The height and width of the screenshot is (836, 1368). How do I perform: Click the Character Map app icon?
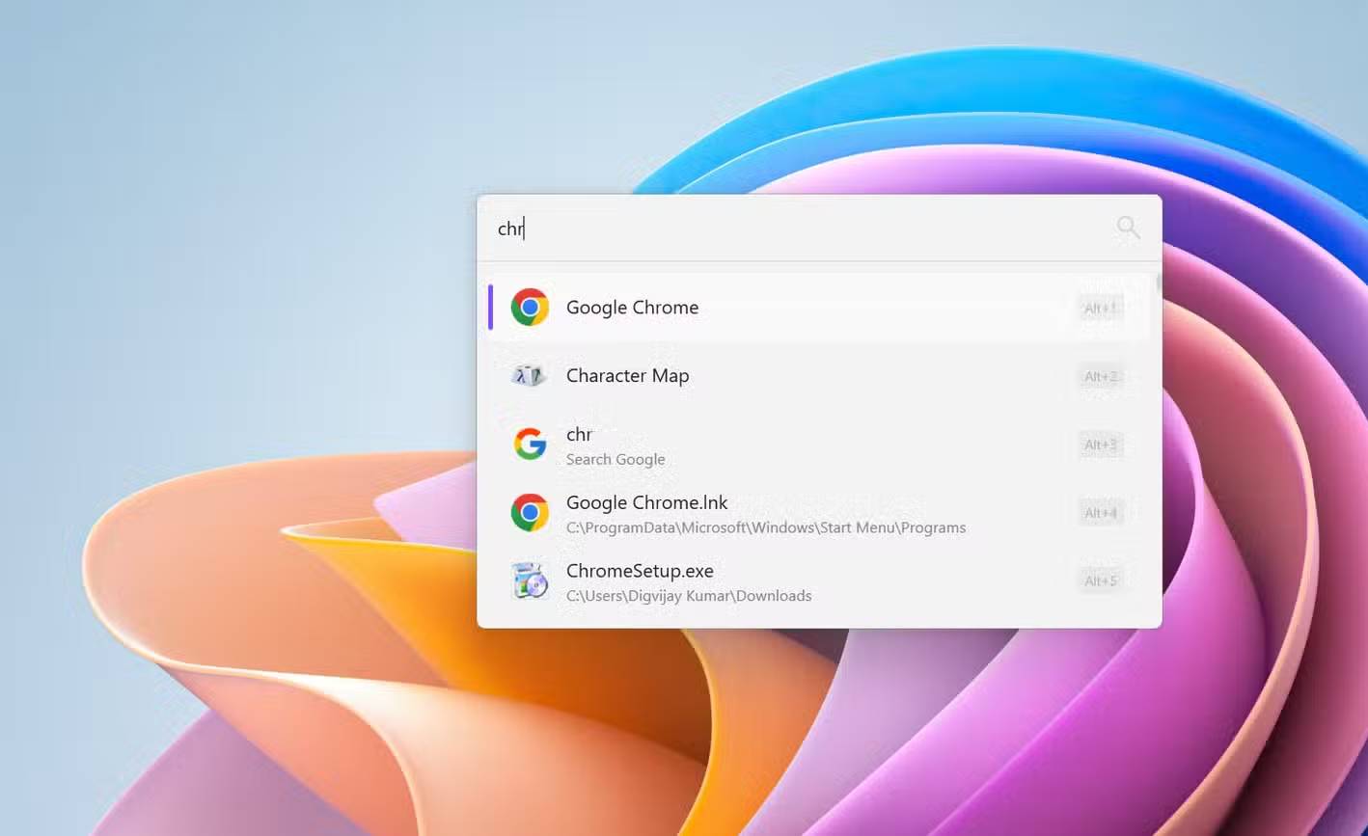pyautogui.click(x=529, y=376)
